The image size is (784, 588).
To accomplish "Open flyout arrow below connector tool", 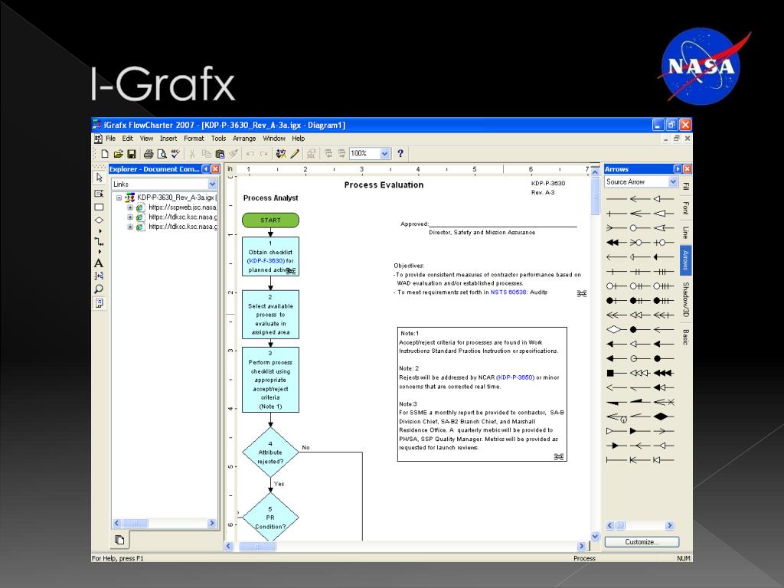I will pos(100,252).
